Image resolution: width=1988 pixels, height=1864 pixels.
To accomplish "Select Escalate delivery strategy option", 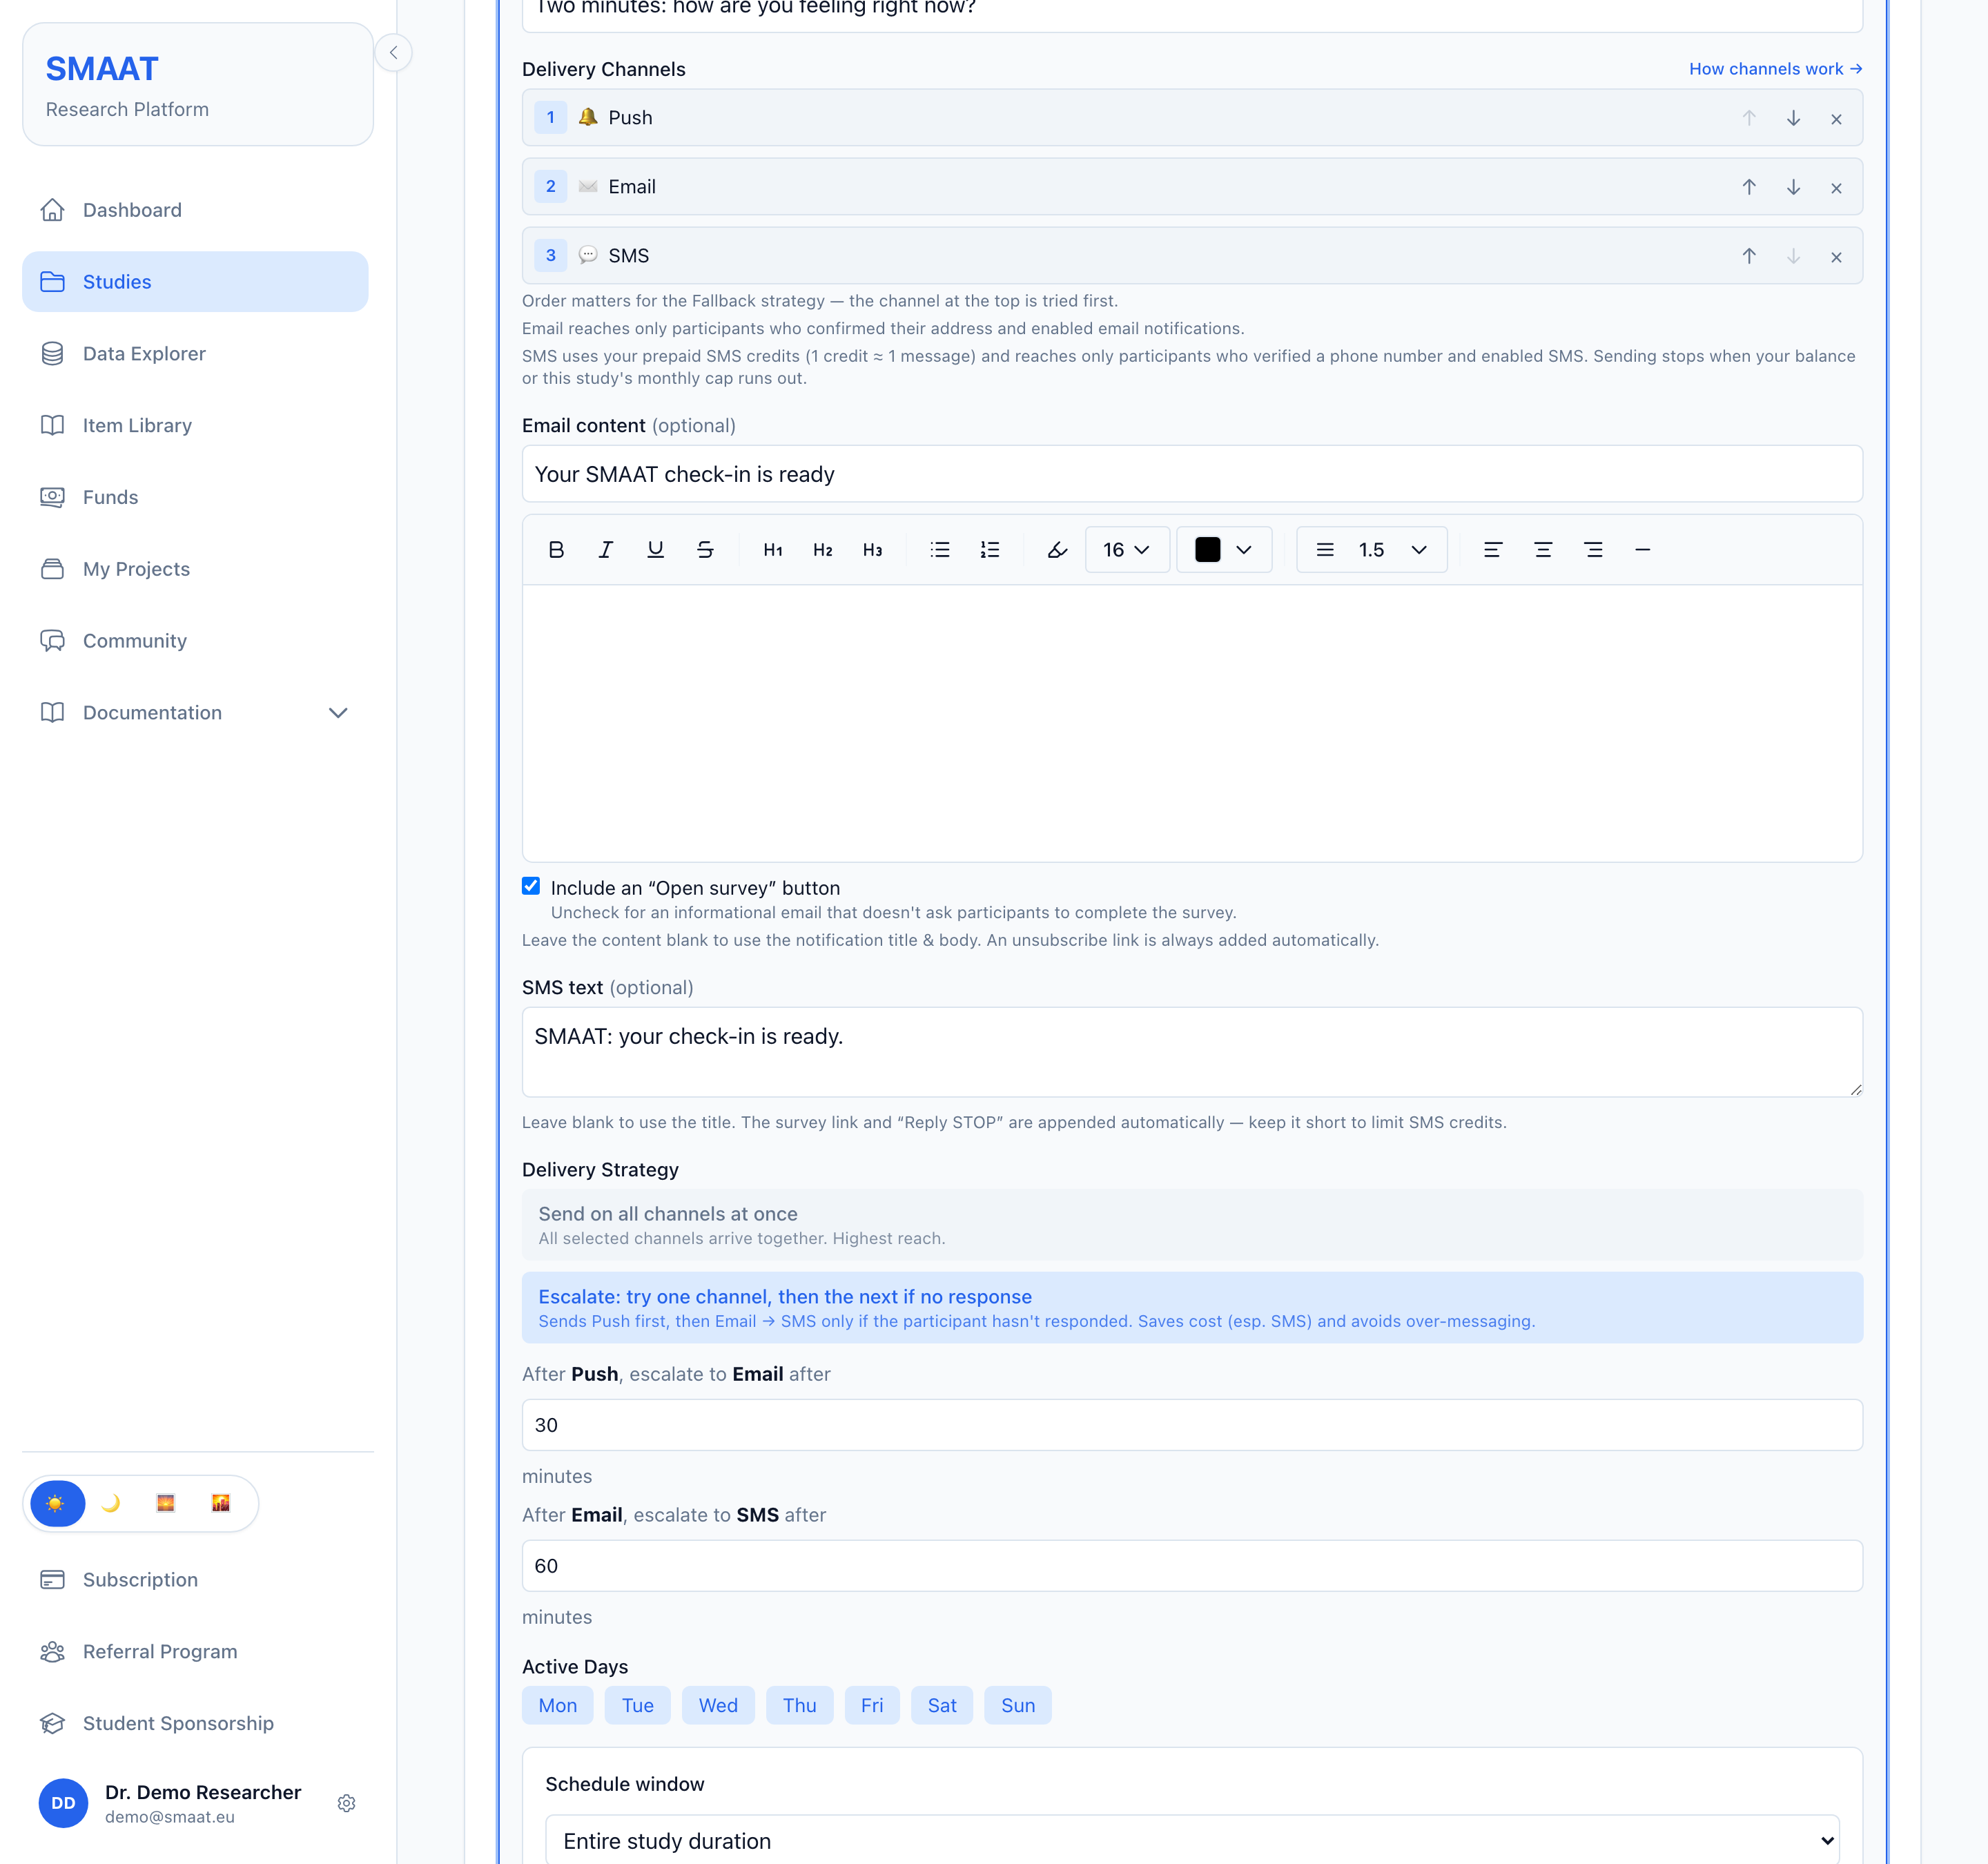I will [x=1192, y=1307].
